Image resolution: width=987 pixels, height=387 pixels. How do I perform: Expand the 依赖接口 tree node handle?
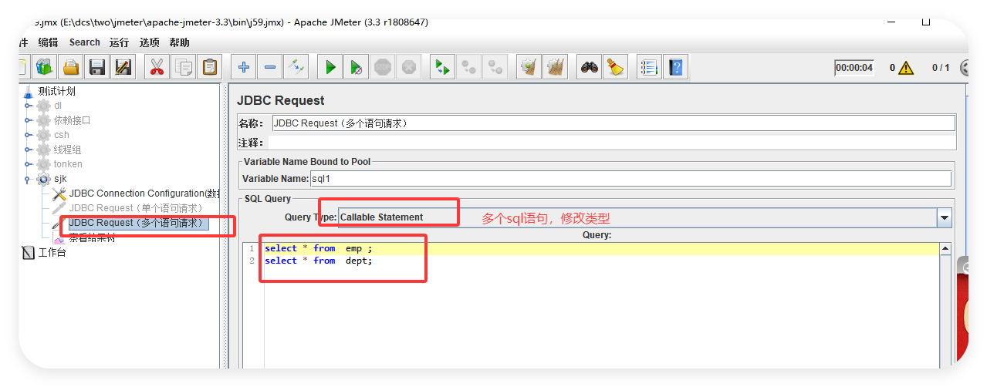(x=29, y=120)
